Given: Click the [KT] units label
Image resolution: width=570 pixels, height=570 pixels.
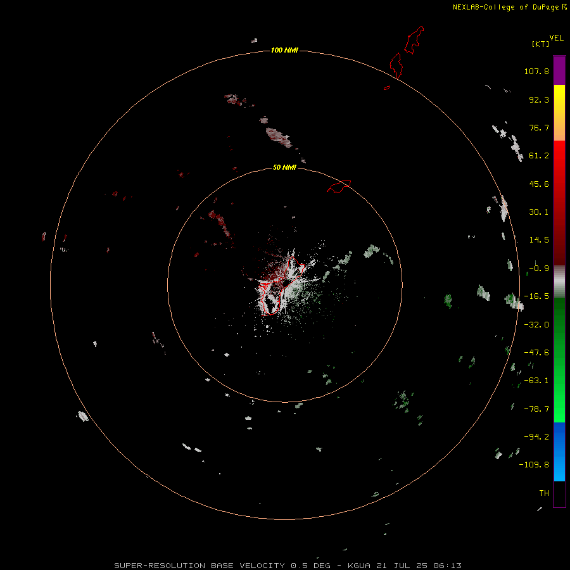Looking at the screenshot, I should click(x=540, y=44).
